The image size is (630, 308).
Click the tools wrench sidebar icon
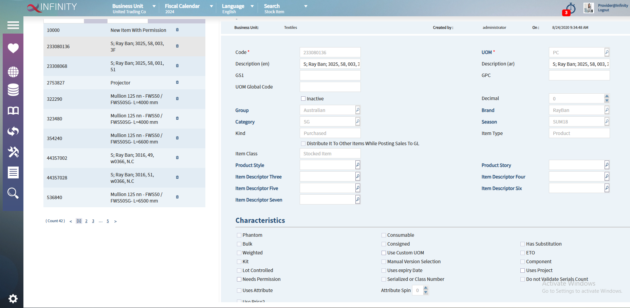click(x=13, y=152)
